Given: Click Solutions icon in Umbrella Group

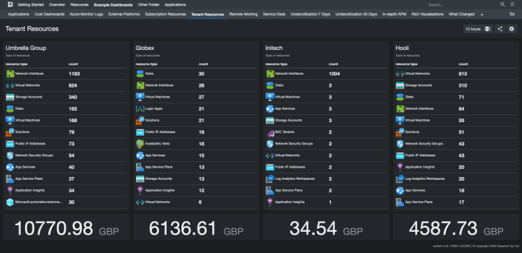Looking at the screenshot, I should (x=10, y=132).
